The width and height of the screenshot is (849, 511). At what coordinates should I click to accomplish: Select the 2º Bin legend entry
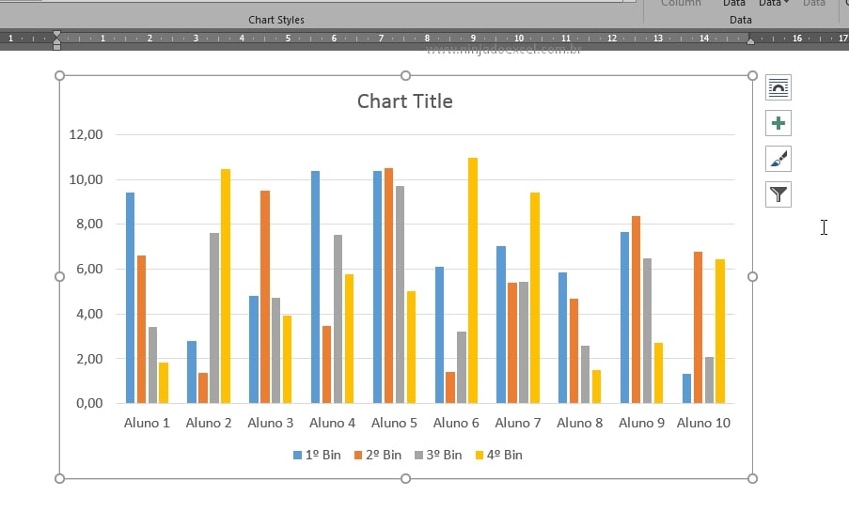click(x=377, y=455)
